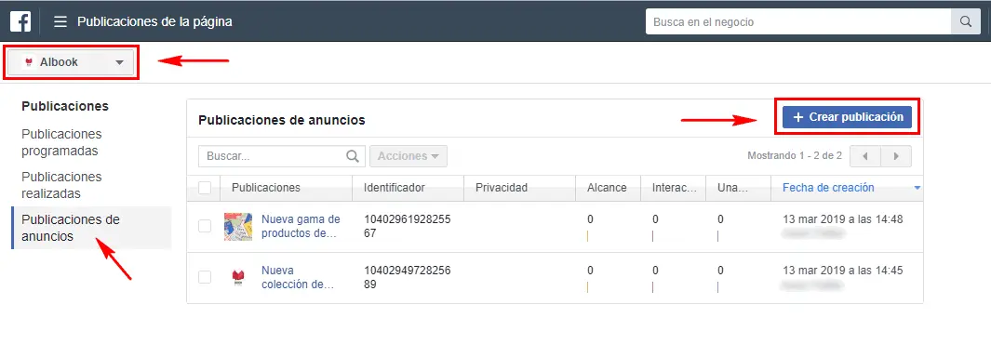The width and height of the screenshot is (991, 344).
Task: Focus the Buscar posts search field
Action: [282, 156]
